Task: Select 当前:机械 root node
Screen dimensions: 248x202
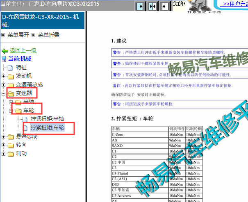Action: pyautogui.click(x=20, y=59)
